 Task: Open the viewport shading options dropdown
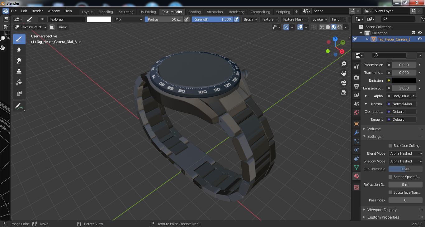[346, 27]
